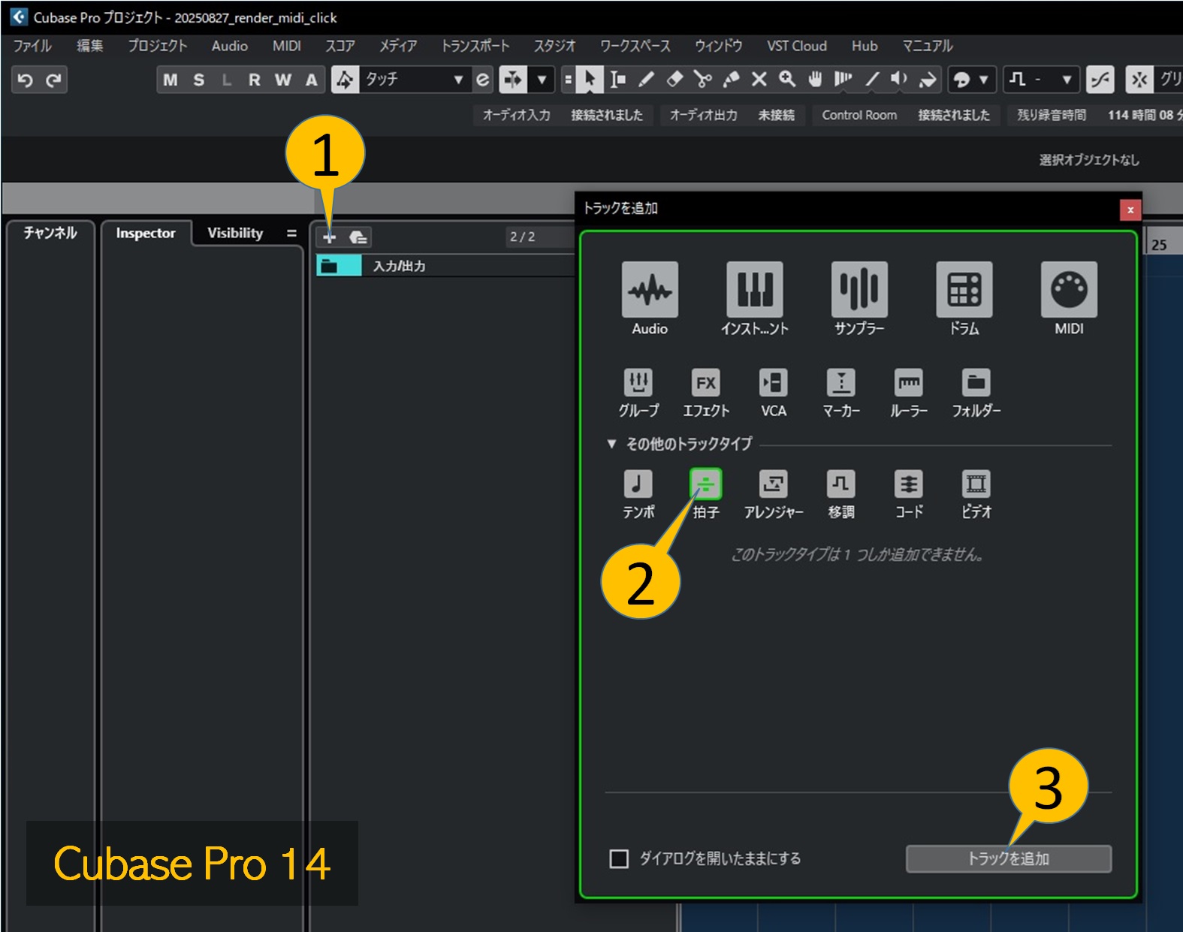Toggle the Snap on/off icon
The width and height of the screenshot is (1183, 932).
pyautogui.click(x=1139, y=80)
